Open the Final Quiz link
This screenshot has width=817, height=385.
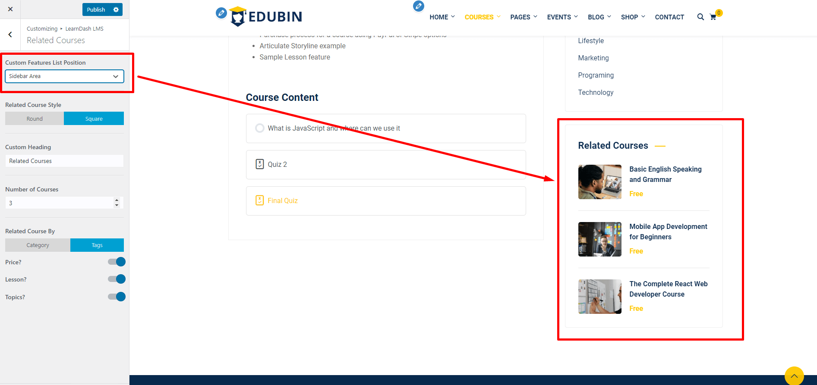282,200
